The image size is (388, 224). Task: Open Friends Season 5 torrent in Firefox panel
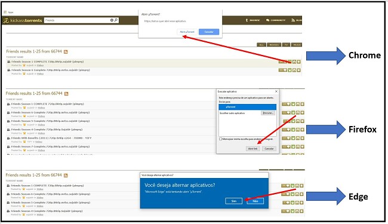point(51,121)
